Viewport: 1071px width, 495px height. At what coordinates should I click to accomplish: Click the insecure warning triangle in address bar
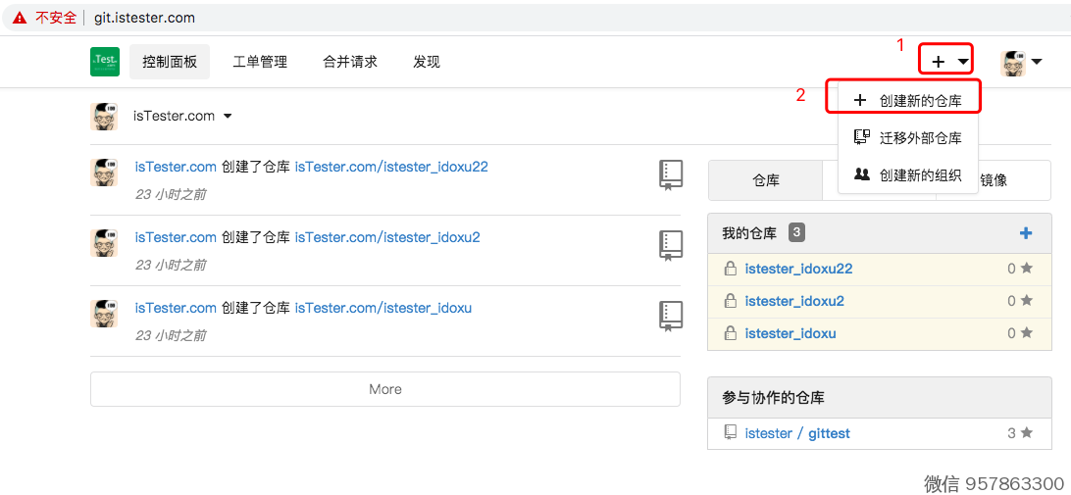20,18
